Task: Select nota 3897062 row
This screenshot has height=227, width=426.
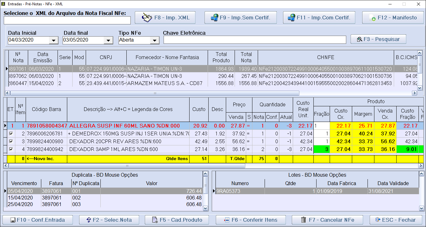Action: click(213, 76)
